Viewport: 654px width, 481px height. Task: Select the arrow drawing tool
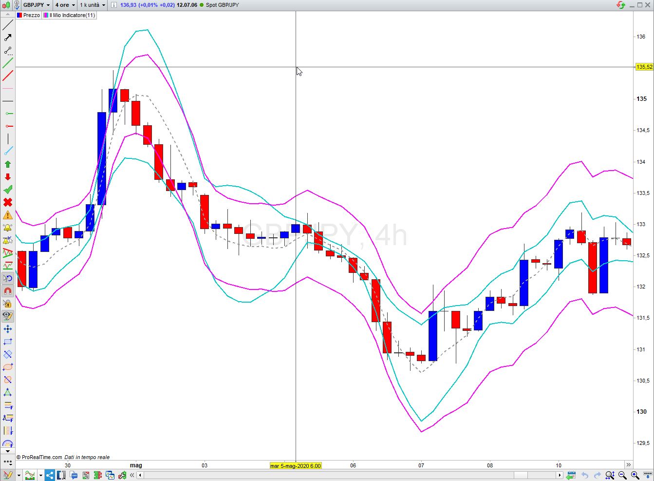[8, 38]
